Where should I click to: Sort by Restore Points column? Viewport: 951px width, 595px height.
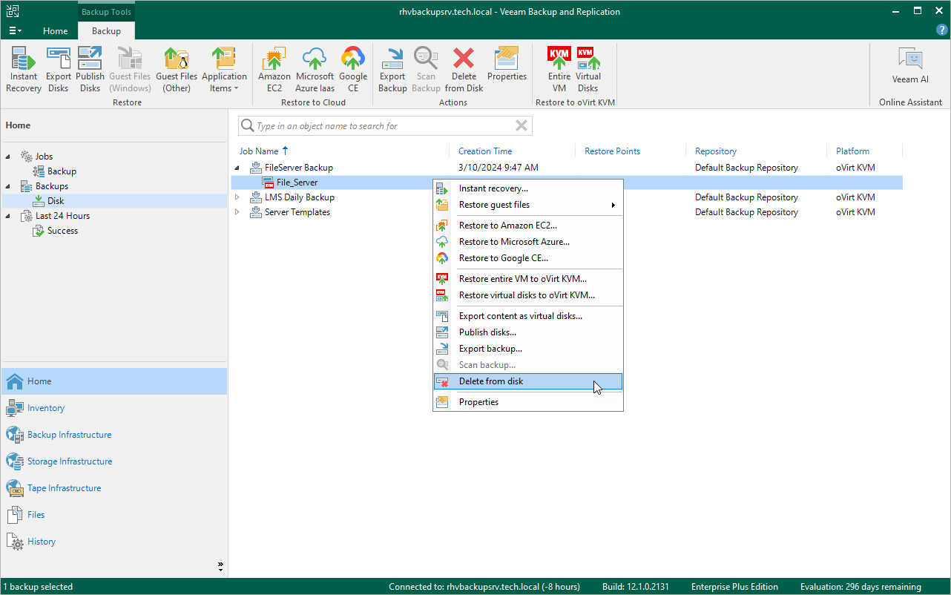(612, 151)
